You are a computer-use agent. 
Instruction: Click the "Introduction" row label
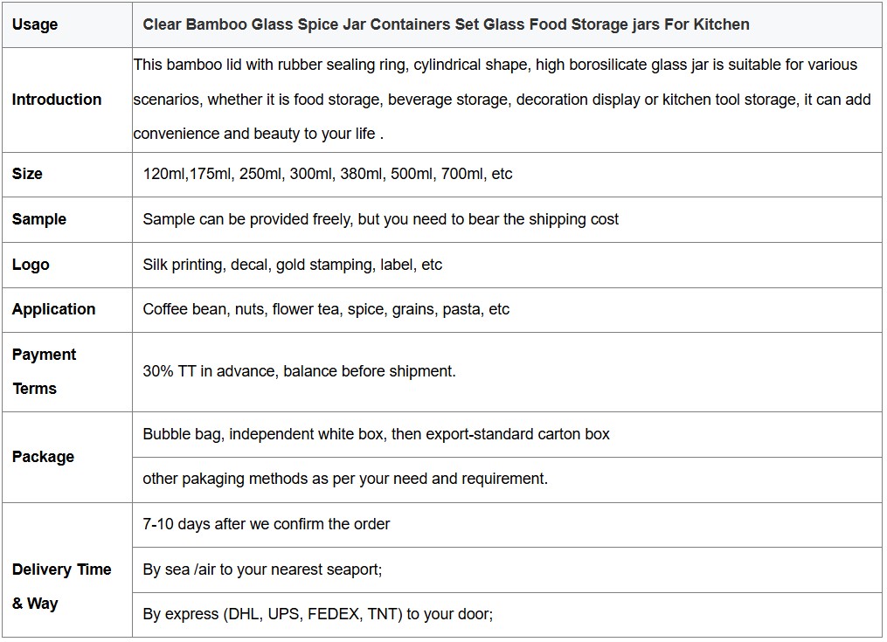[57, 100]
